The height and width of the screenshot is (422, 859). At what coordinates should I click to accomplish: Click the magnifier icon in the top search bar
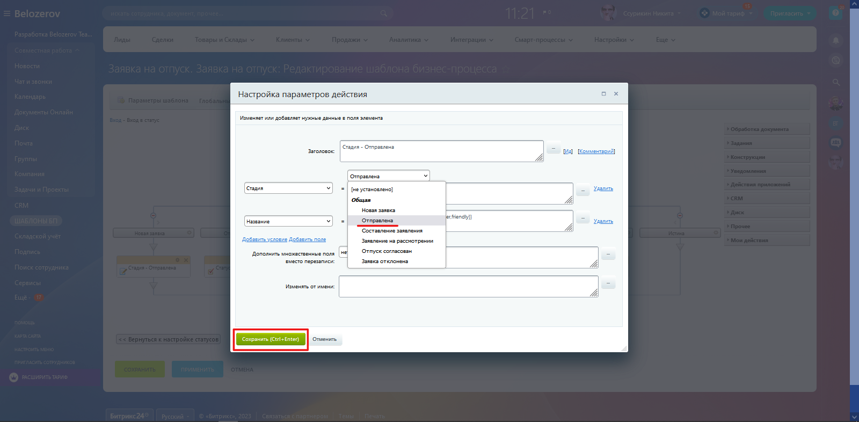[x=384, y=13]
